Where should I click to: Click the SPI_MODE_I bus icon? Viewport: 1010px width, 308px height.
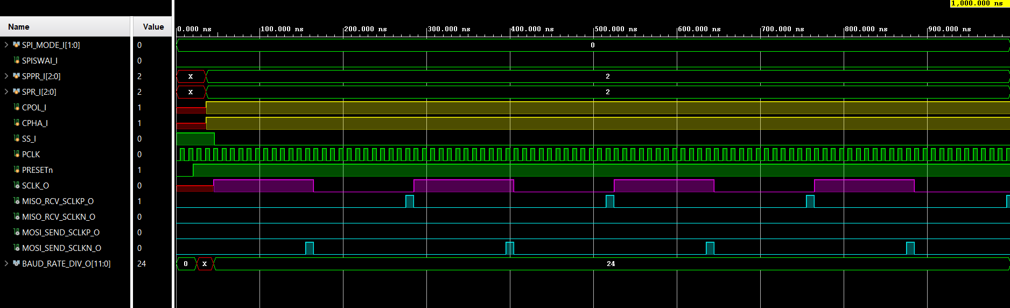click(x=16, y=45)
